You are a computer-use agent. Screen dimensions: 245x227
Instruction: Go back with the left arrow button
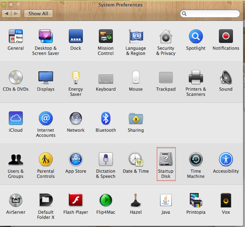pos(7,13)
